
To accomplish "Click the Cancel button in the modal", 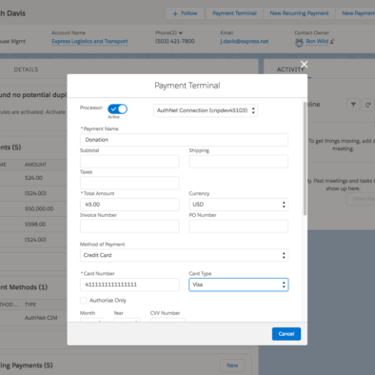I will (286, 334).
